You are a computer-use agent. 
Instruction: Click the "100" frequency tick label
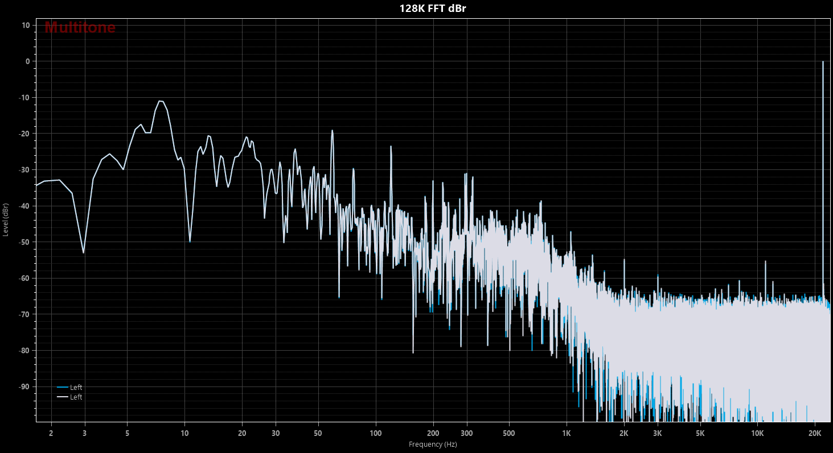click(375, 433)
